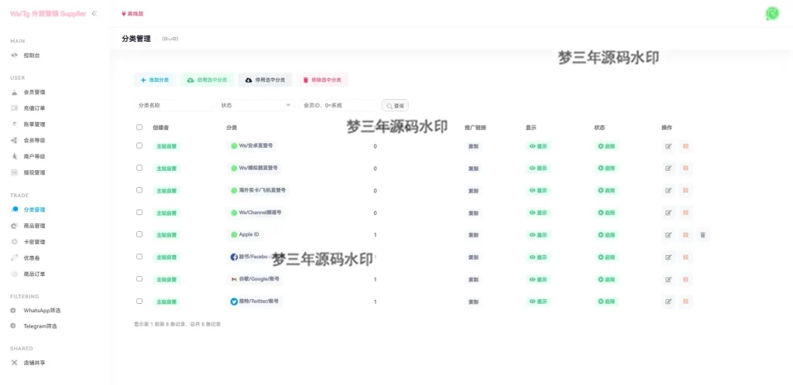The width and height of the screenshot is (793, 385).
Task: Click the Ws/Channel频道号 category tag
Action: pyautogui.click(x=254, y=213)
